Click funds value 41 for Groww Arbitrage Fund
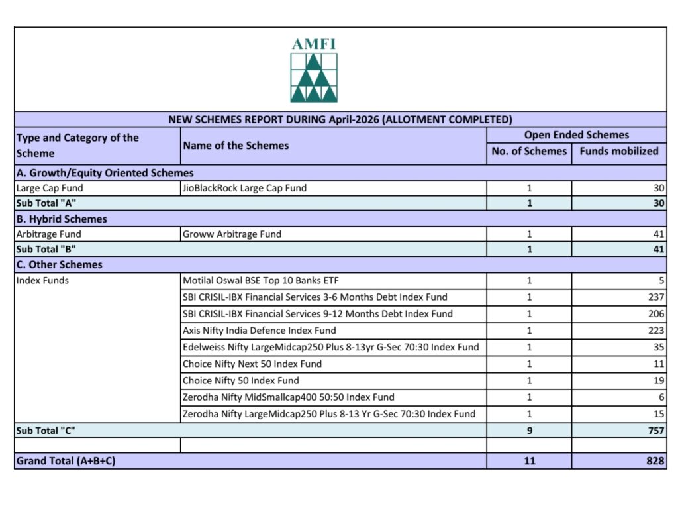678x510 pixels. click(659, 234)
